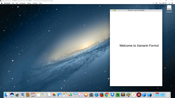Open Notification Center list icon
This screenshot has height=98, width=175.
pos(172,3)
